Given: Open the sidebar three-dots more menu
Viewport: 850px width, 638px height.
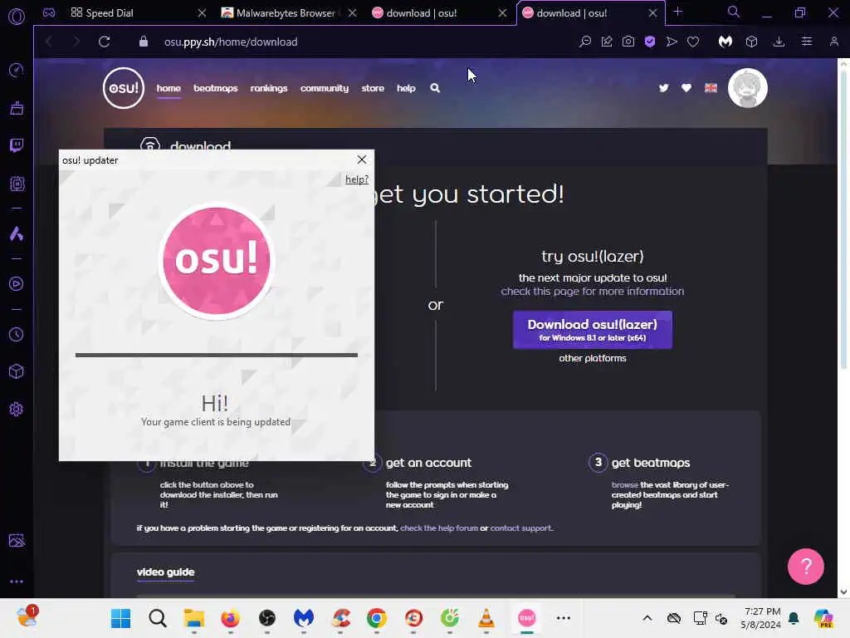Looking at the screenshot, I should (x=17, y=581).
